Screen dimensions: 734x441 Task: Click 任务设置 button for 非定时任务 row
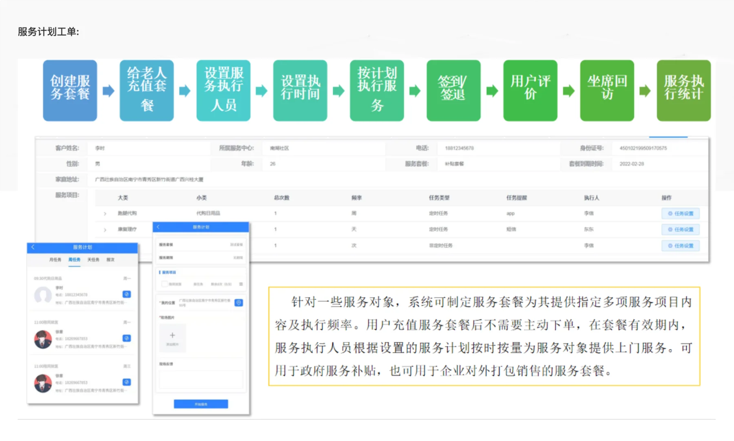tap(681, 246)
